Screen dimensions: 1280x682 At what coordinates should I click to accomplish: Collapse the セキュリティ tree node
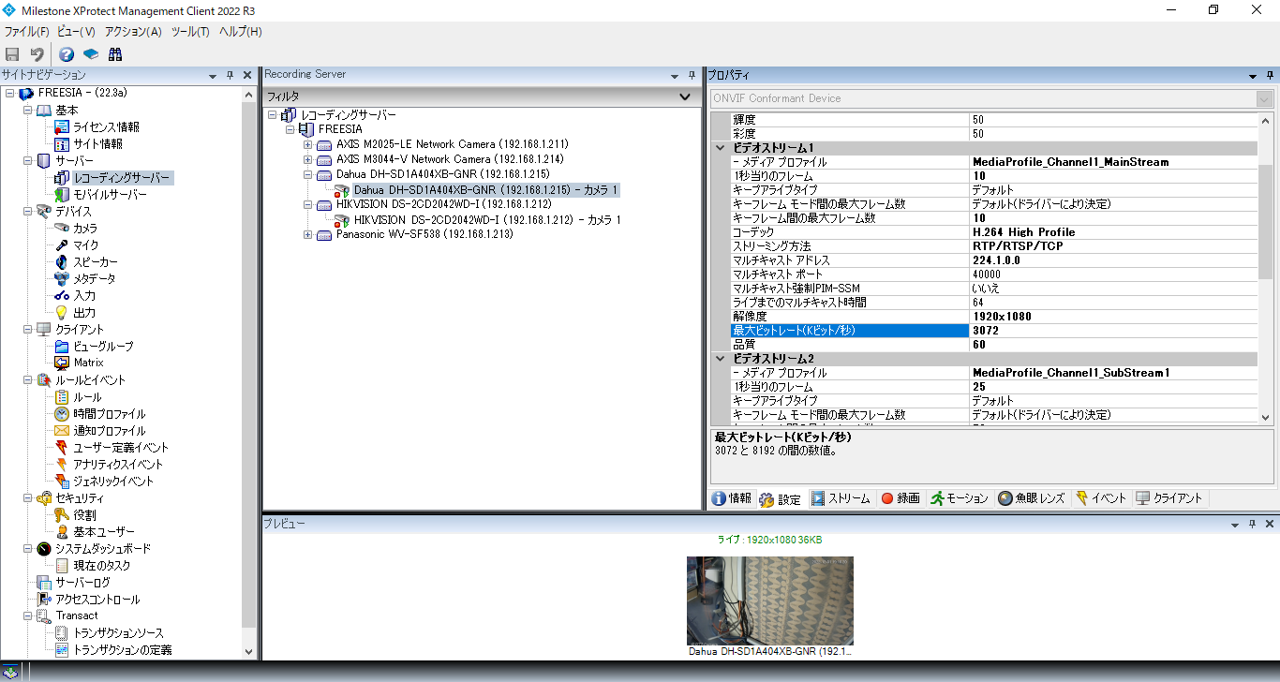coord(28,498)
